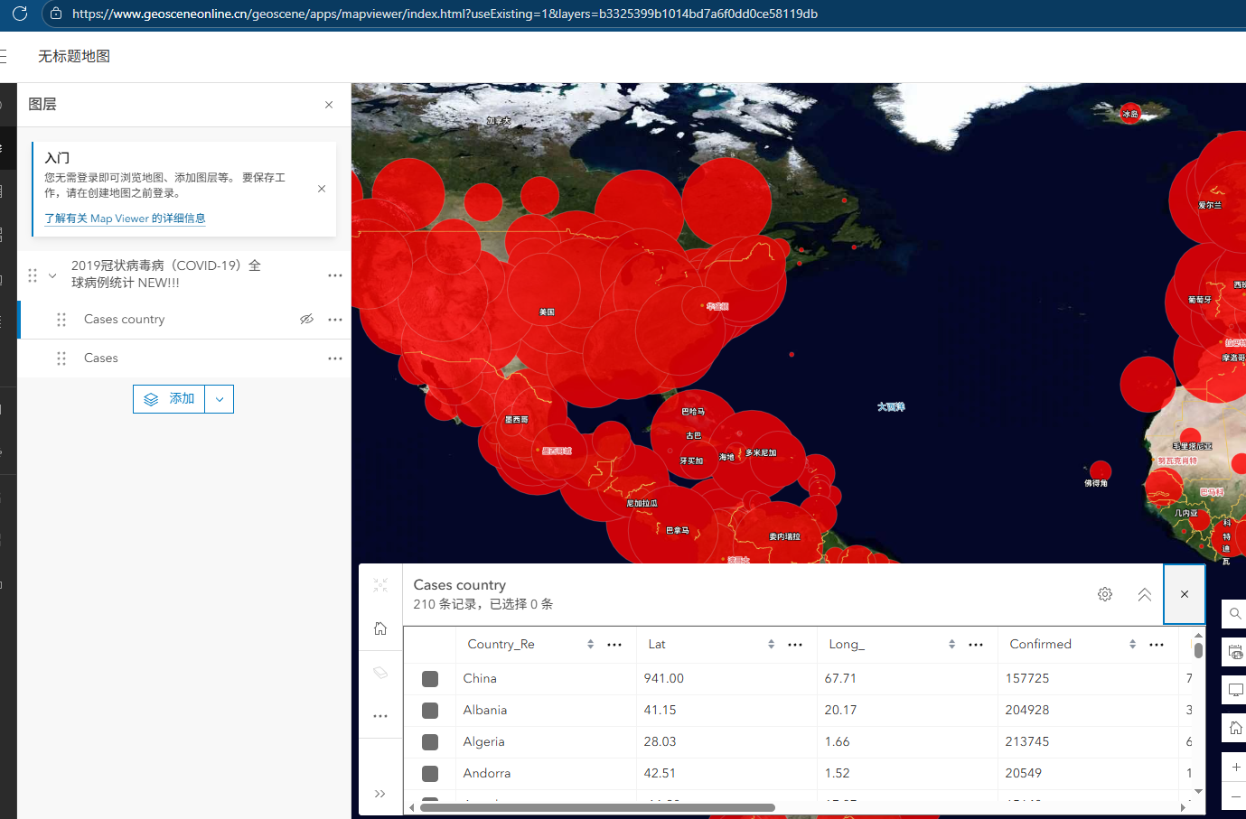Sort by the Confirmed column arrows
The image size is (1246, 819).
pos(1132,645)
